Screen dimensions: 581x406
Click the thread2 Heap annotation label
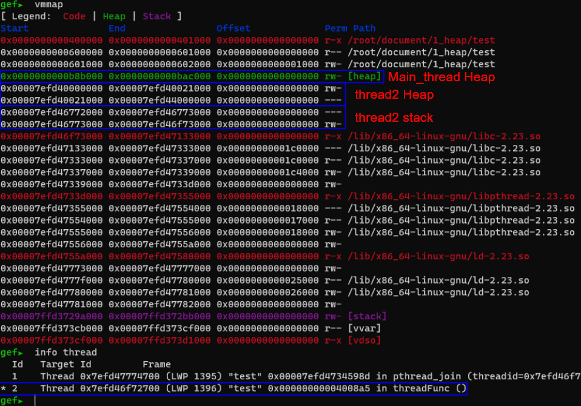pyautogui.click(x=394, y=95)
